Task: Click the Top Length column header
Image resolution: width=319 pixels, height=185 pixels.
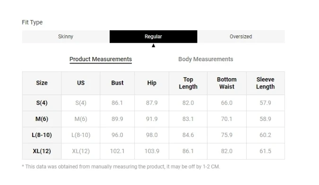Action: [188, 83]
